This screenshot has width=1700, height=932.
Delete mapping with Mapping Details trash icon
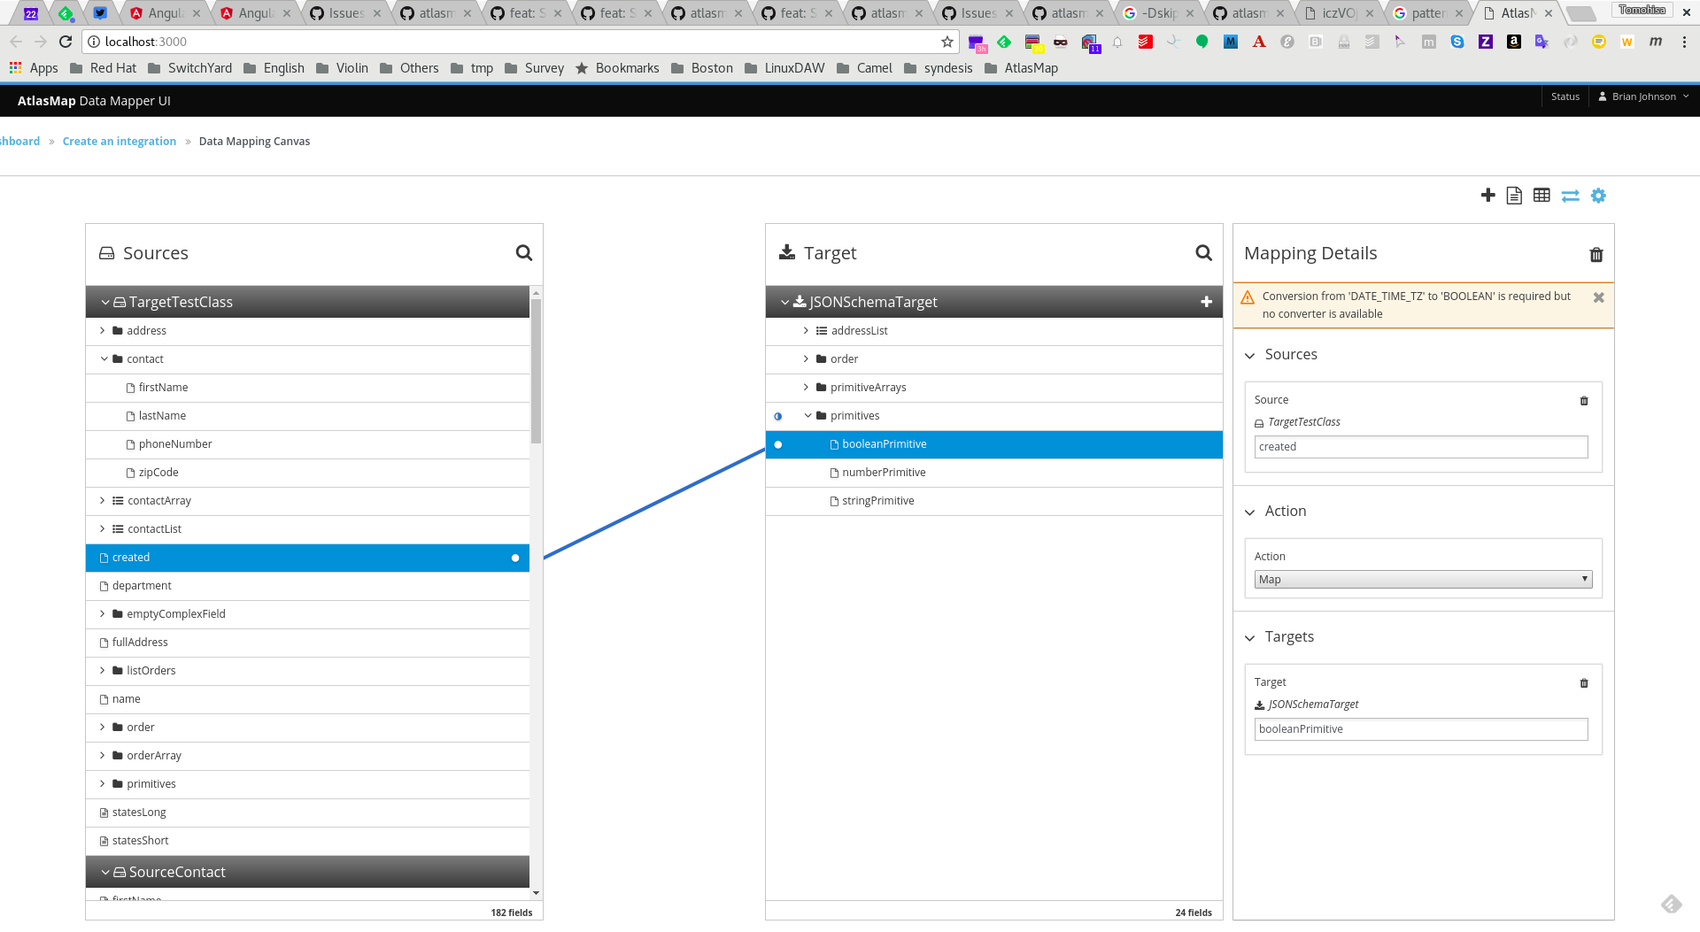pyautogui.click(x=1596, y=255)
